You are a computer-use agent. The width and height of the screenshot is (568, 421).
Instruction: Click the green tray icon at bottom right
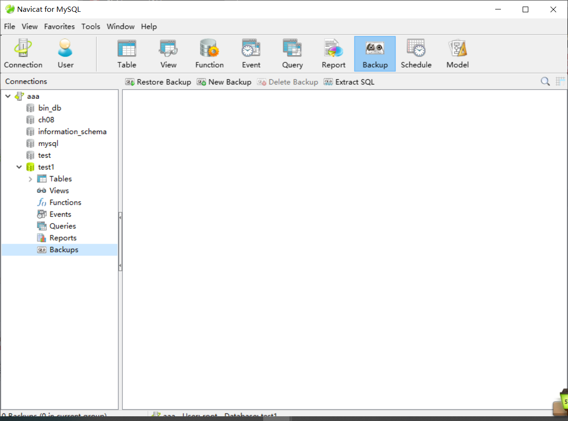click(x=564, y=400)
